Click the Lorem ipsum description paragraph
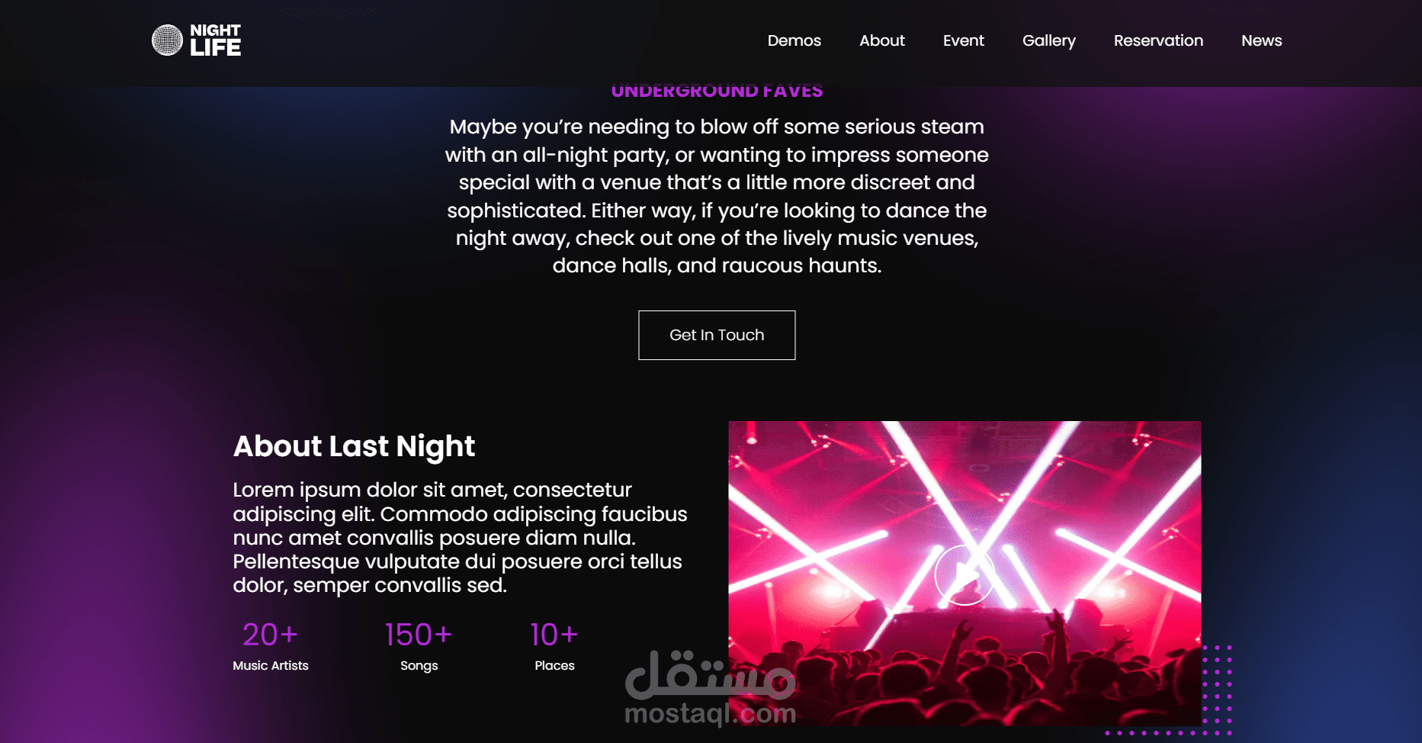 460,537
